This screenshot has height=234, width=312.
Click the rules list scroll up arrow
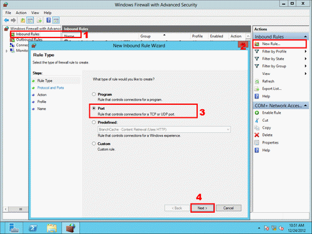click(248, 36)
